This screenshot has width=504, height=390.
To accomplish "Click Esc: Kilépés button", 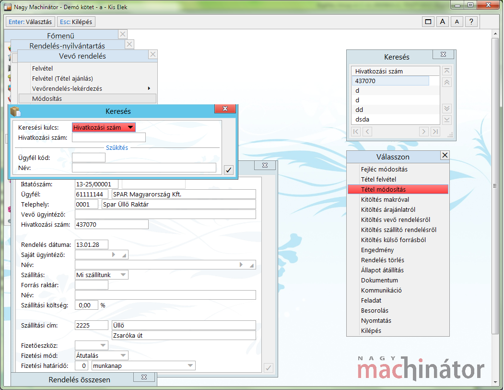I will pyautogui.click(x=76, y=22).
